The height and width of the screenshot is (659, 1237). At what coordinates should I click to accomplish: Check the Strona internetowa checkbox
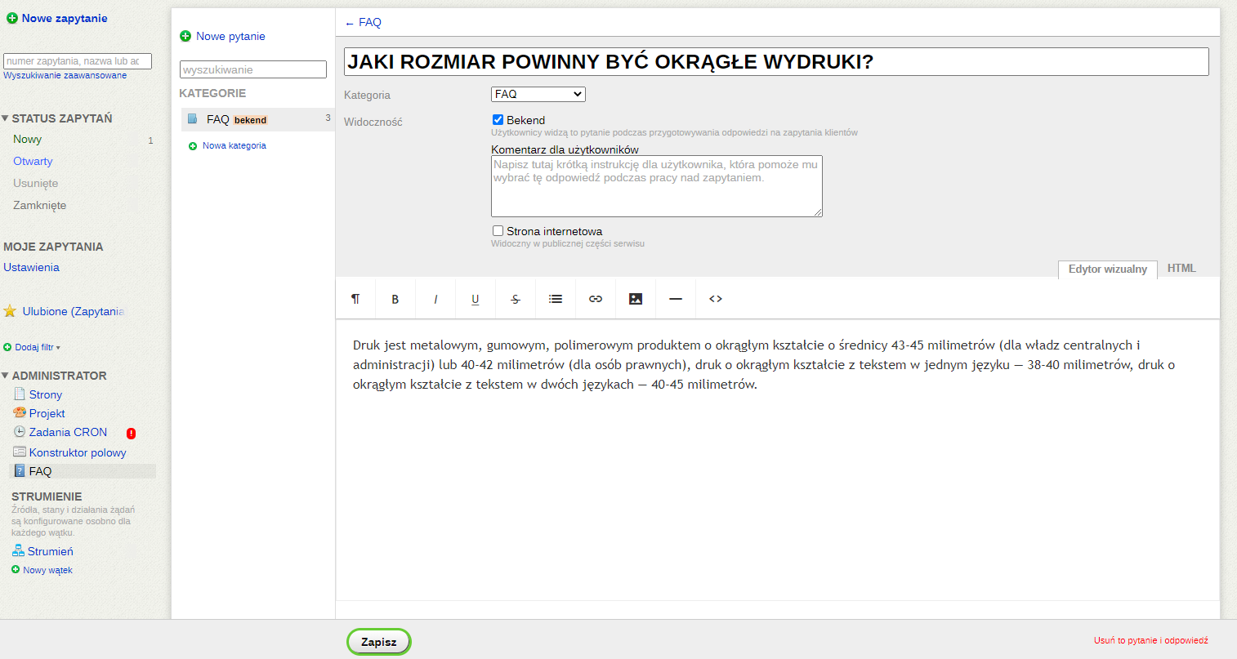[x=498, y=230]
